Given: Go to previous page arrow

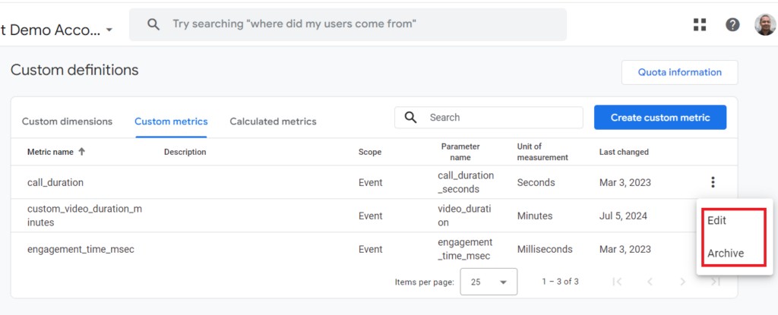Looking at the screenshot, I should [650, 282].
